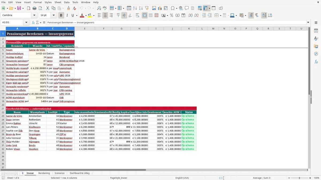This screenshot has width=321, height=180.
Task: Open Background Color dropdown arrow
Action: click(93, 15)
